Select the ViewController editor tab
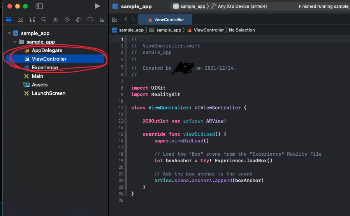Screen dimensions: 350x216 coord(165,19)
